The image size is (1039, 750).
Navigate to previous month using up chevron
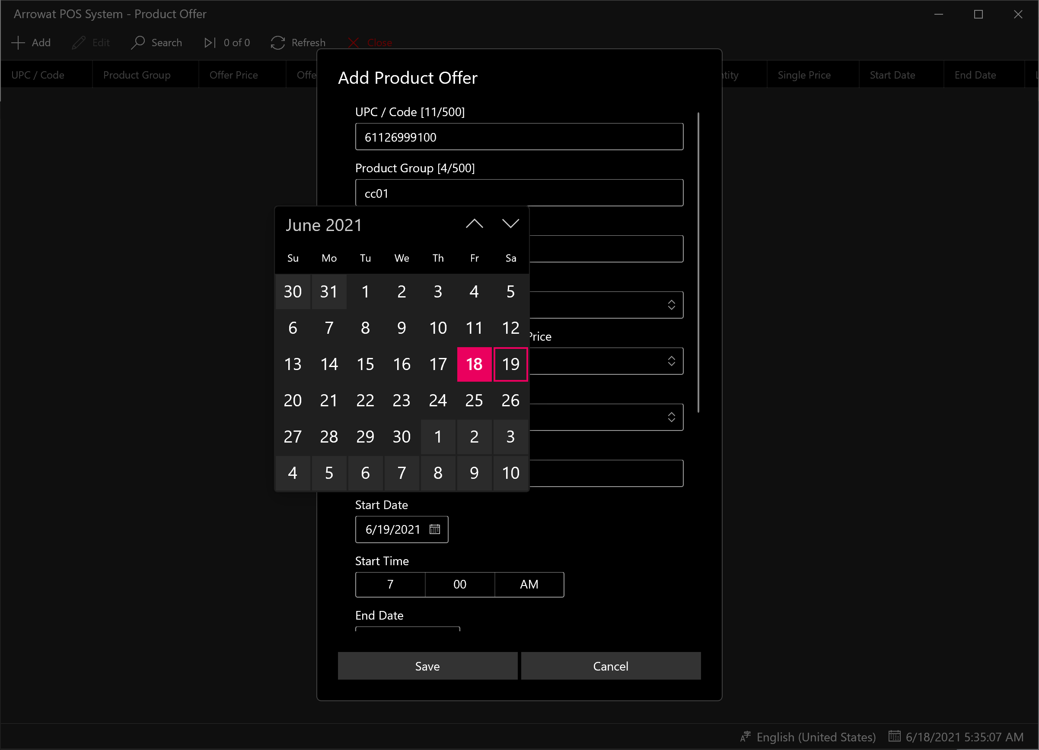pyautogui.click(x=474, y=224)
